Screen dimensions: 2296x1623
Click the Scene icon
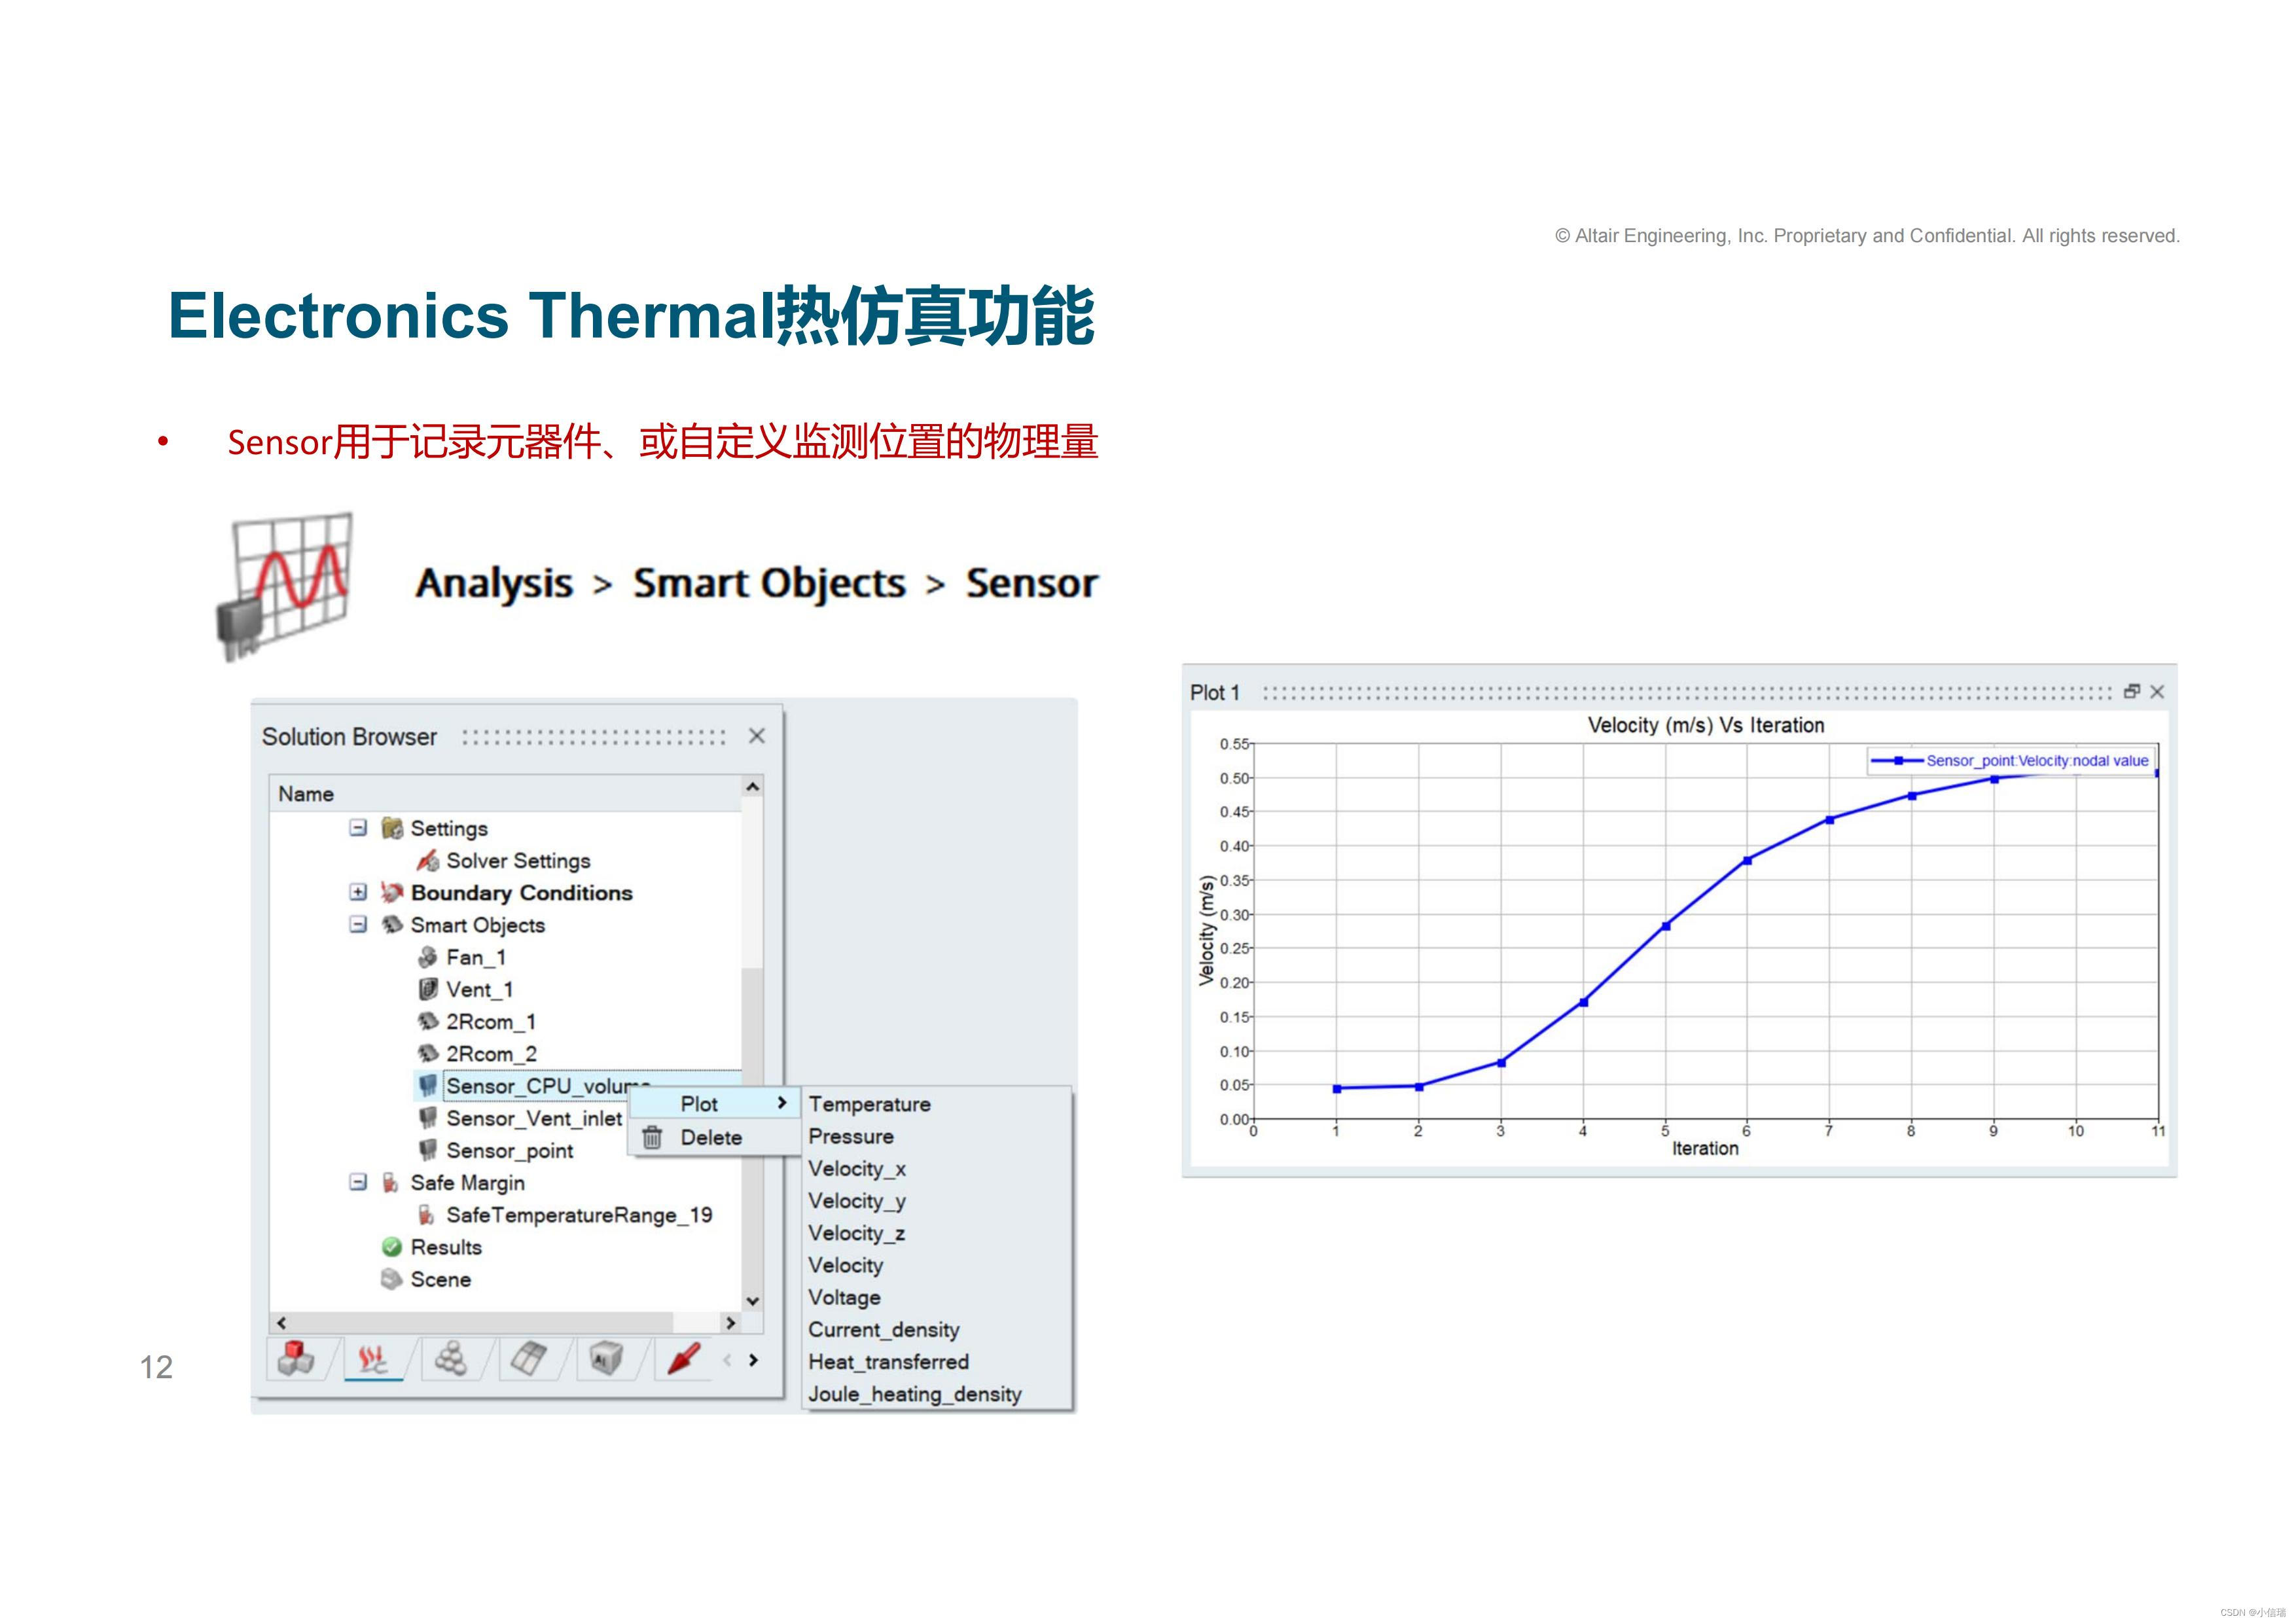tap(392, 1279)
